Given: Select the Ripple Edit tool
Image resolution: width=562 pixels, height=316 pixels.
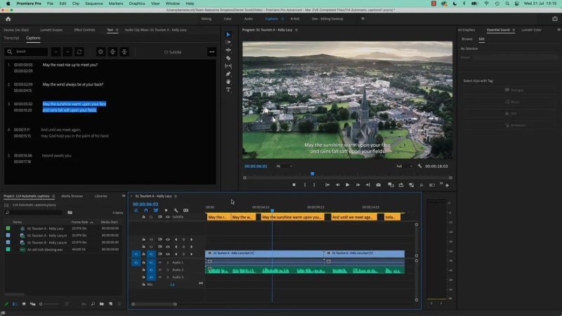Looking at the screenshot, I should click(x=228, y=50).
